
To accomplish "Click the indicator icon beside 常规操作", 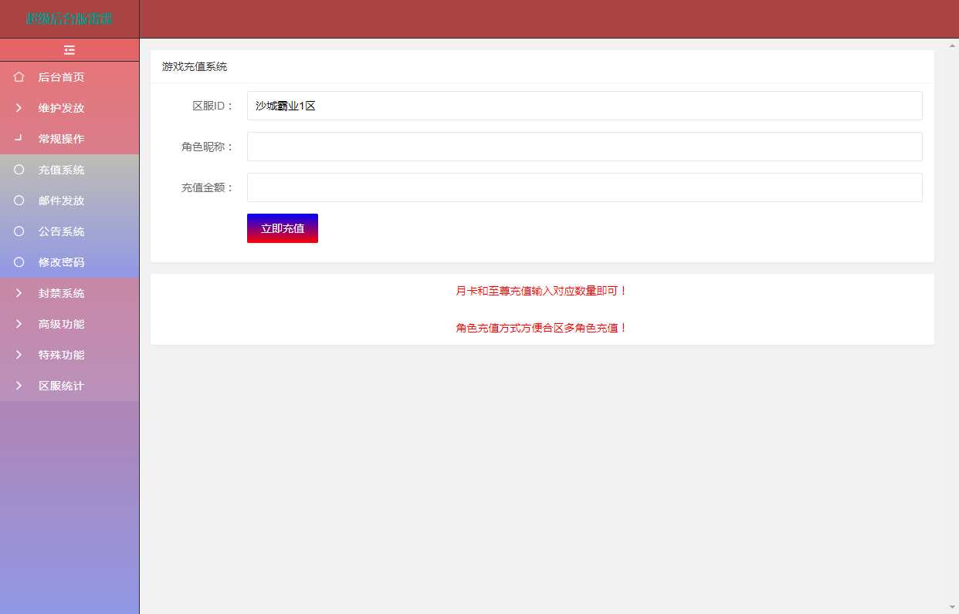I will click(x=19, y=139).
